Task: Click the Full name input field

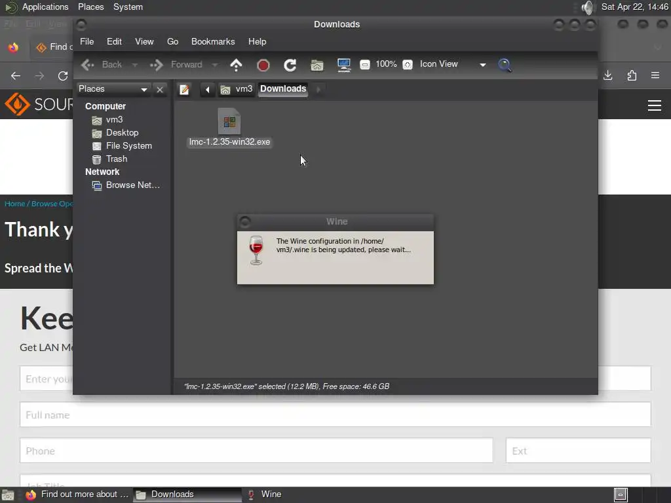Action: [335, 415]
